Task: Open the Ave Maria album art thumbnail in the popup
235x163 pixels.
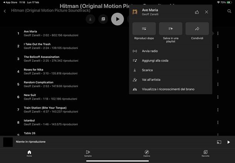Action: [x=135, y=12]
